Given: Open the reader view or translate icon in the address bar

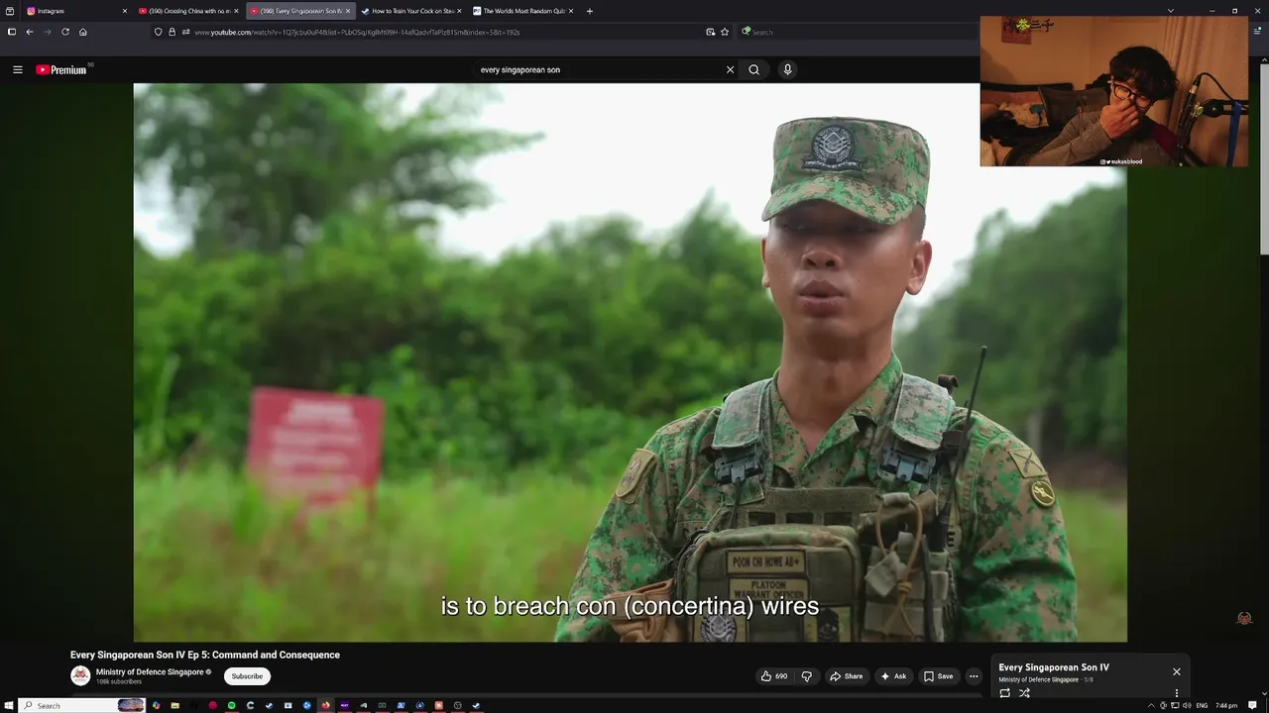Looking at the screenshot, I should click(710, 32).
